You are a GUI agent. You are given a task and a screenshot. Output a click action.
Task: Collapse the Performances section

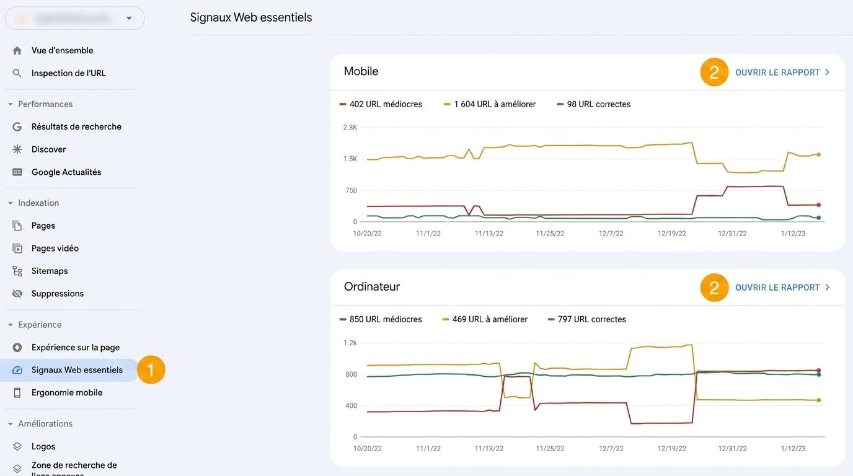pyautogui.click(x=10, y=104)
